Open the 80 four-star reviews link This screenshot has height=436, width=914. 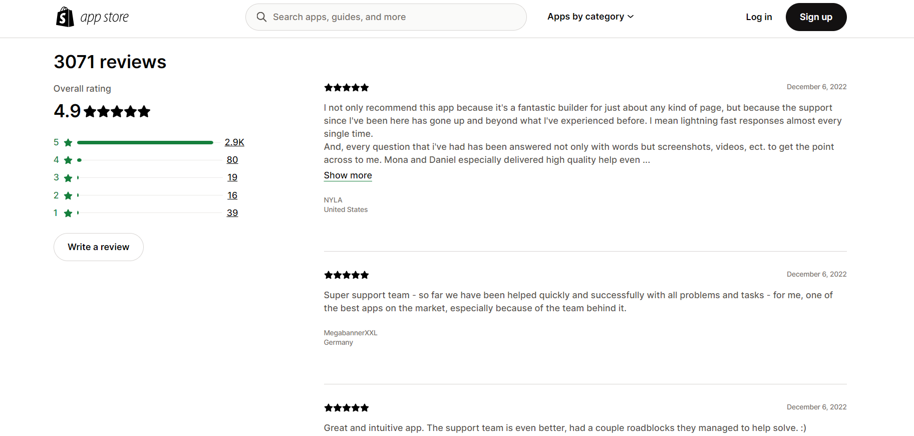232,160
